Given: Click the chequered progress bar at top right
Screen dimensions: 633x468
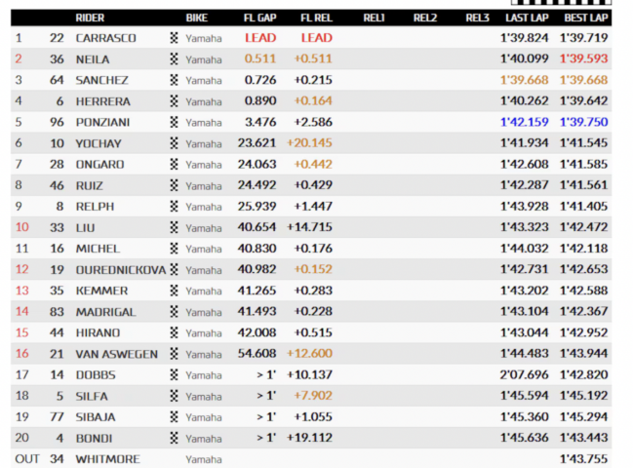Looking at the screenshot, I should pos(561,2).
